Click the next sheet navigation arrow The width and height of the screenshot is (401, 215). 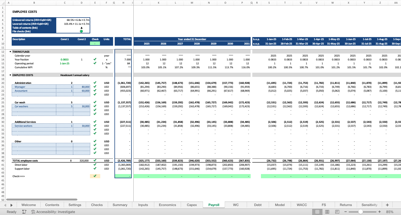click(11, 205)
